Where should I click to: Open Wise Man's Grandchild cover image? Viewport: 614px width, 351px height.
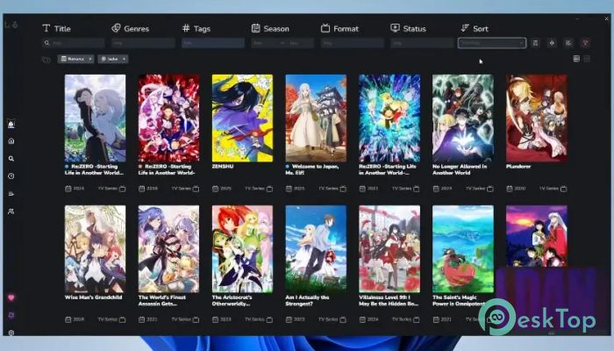point(95,248)
